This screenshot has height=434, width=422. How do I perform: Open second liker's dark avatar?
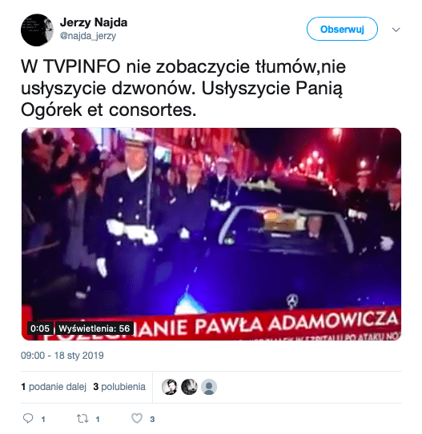pyautogui.click(x=189, y=387)
